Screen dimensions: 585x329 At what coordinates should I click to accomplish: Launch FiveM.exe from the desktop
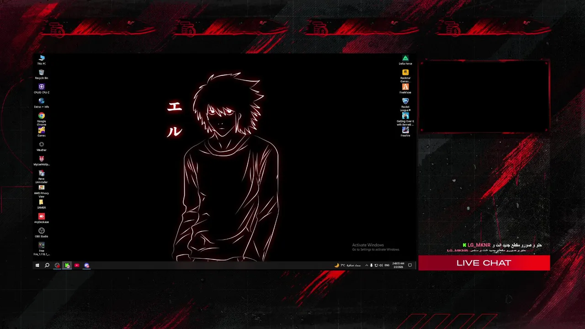click(x=405, y=89)
